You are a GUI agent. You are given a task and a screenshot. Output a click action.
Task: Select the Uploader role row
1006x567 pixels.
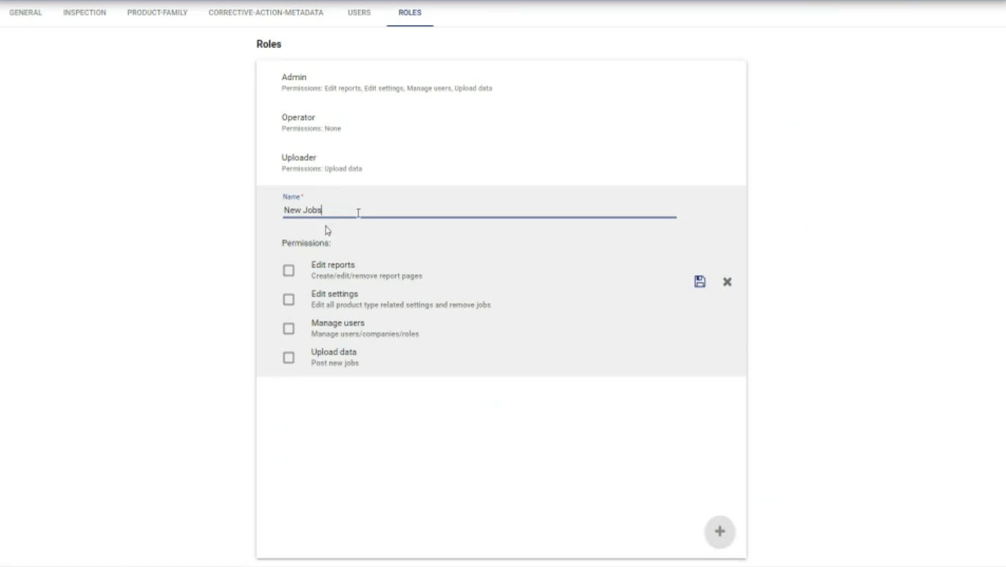coord(501,163)
